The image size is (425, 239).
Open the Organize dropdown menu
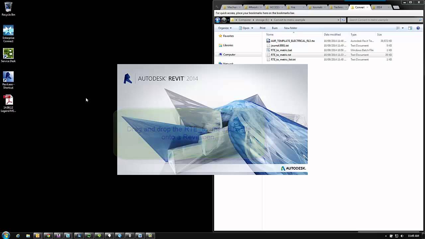tap(225, 28)
